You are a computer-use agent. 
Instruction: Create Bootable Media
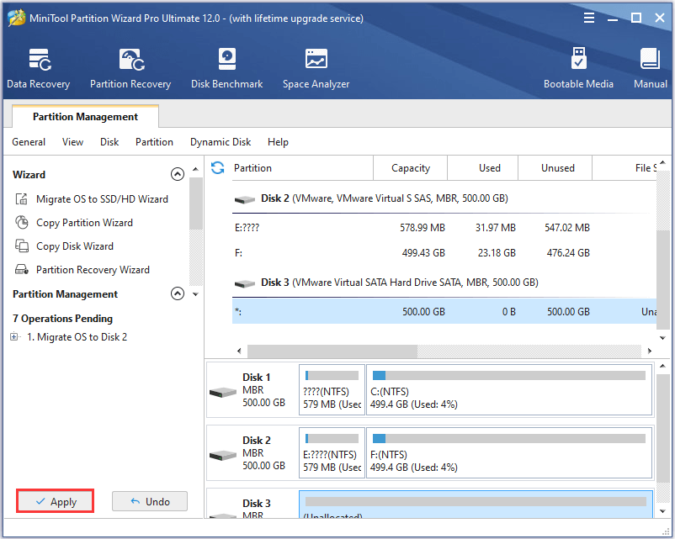[578, 68]
